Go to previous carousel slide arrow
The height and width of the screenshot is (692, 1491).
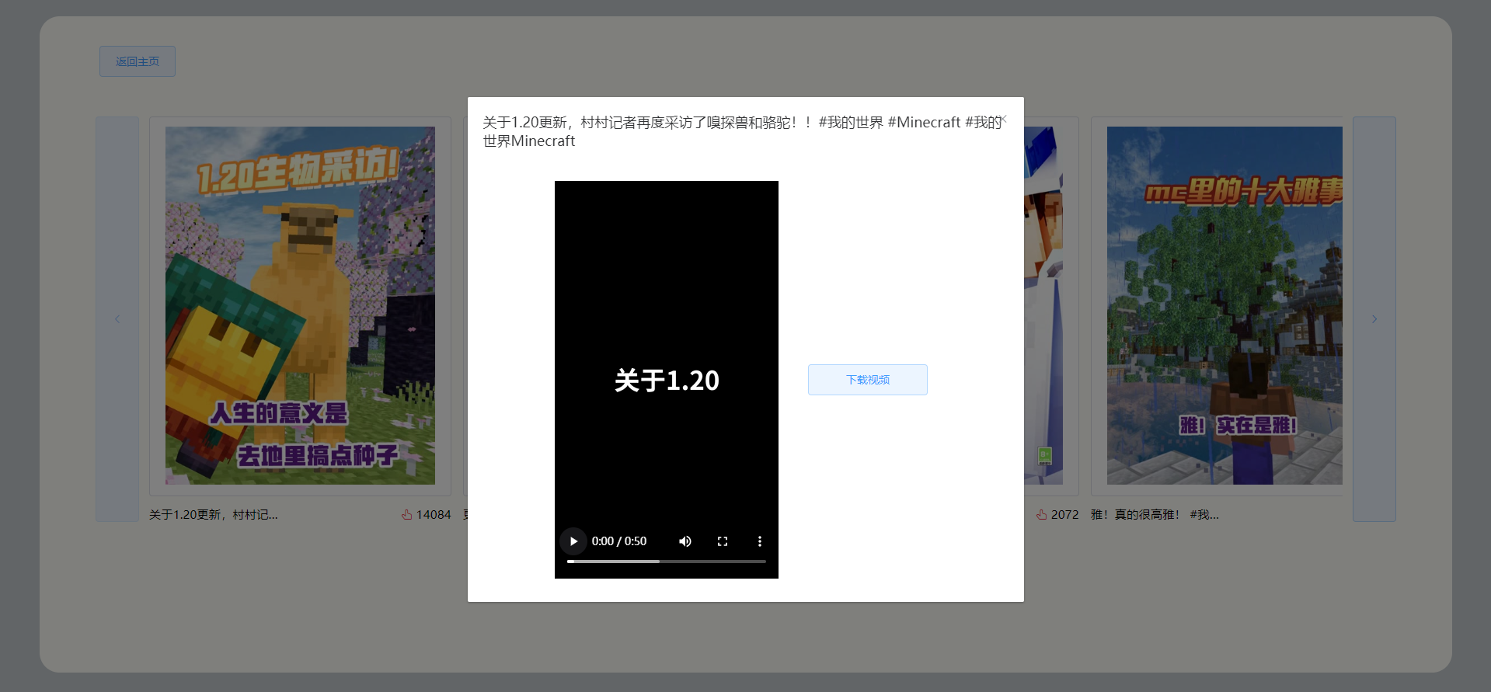point(117,319)
